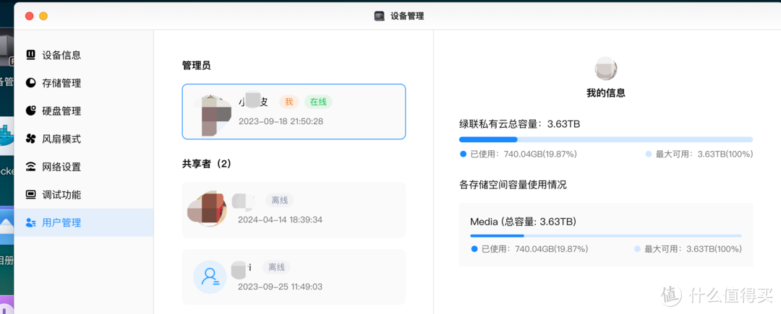Click the 用户管理 people icon
The height and width of the screenshot is (314, 781).
[31, 223]
